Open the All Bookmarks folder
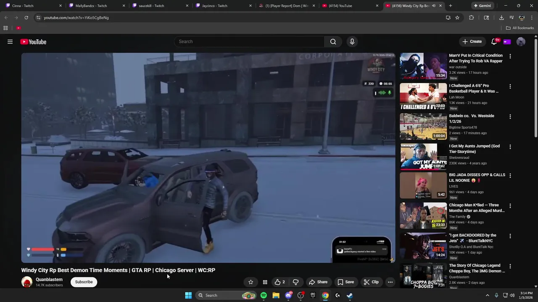Viewport: 538px width, 302px height. pyautogui.click(x=520, y=28)
